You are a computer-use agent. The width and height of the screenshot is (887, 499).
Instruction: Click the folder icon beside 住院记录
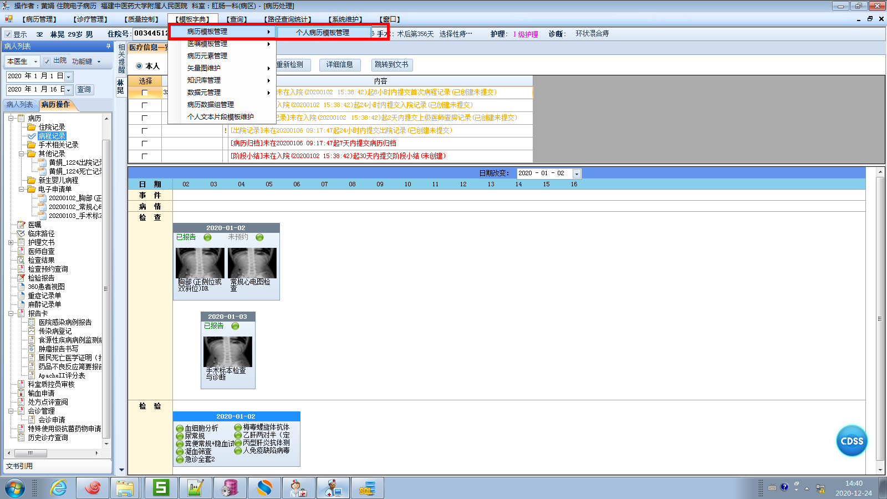[x=32, y=127]
